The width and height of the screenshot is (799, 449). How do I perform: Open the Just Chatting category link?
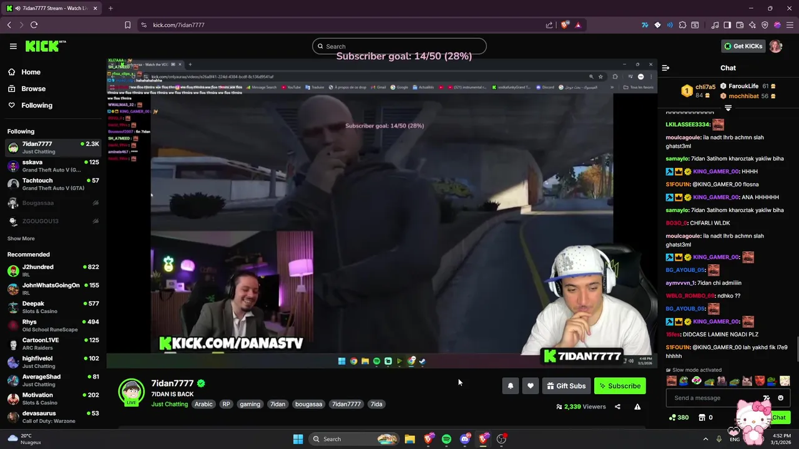169,404
